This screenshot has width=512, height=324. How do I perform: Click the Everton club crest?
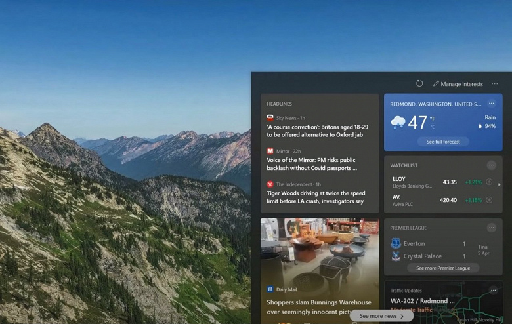(396, 244)
